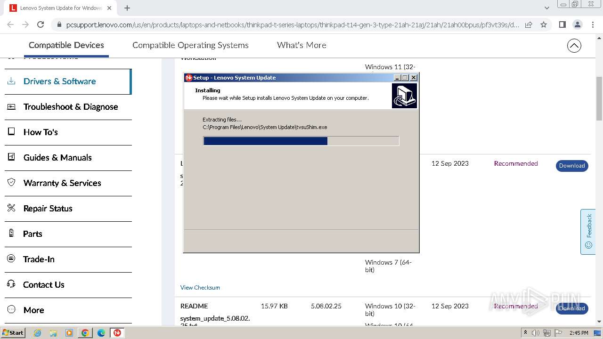Click the browser forward arrow

tap(25, 24)
